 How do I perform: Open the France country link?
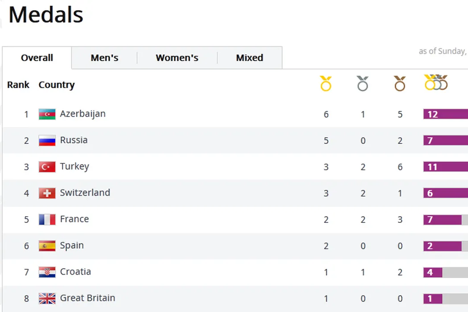(x=74, y=219)
